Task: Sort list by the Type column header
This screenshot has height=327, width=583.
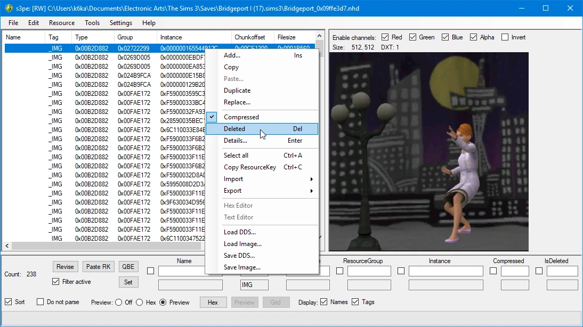Action: pos(93,37)
